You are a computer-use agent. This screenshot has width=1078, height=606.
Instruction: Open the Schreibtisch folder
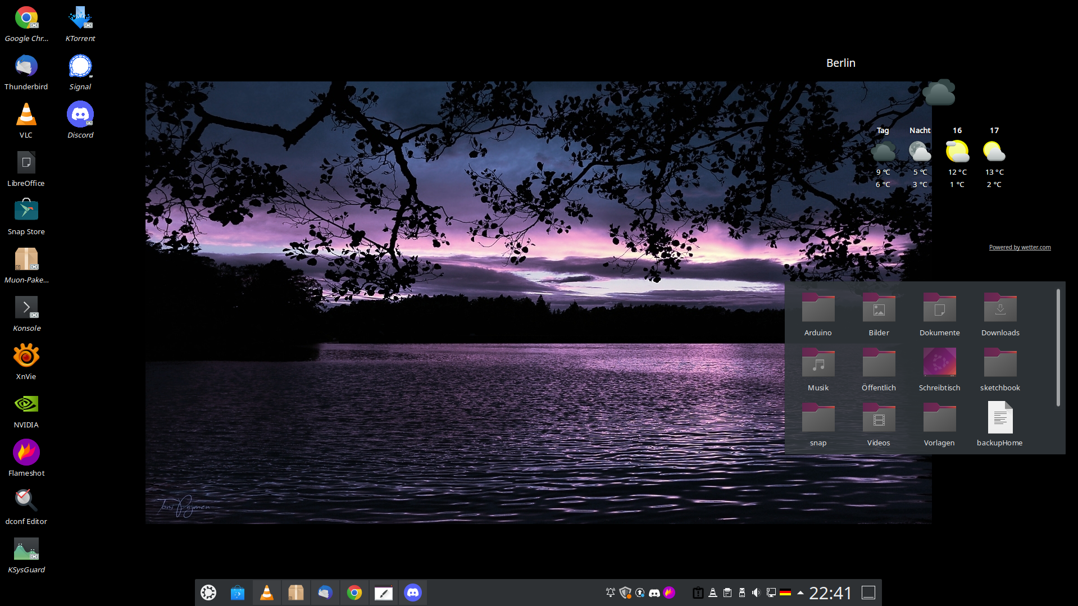click(939, 370)
